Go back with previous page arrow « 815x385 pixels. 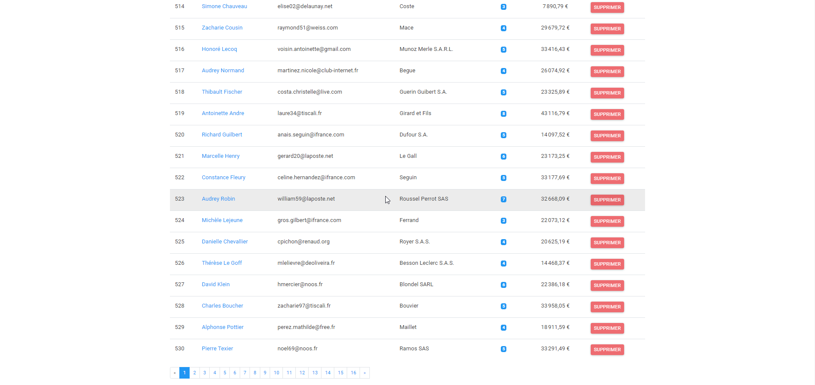(x=175, y=373)
